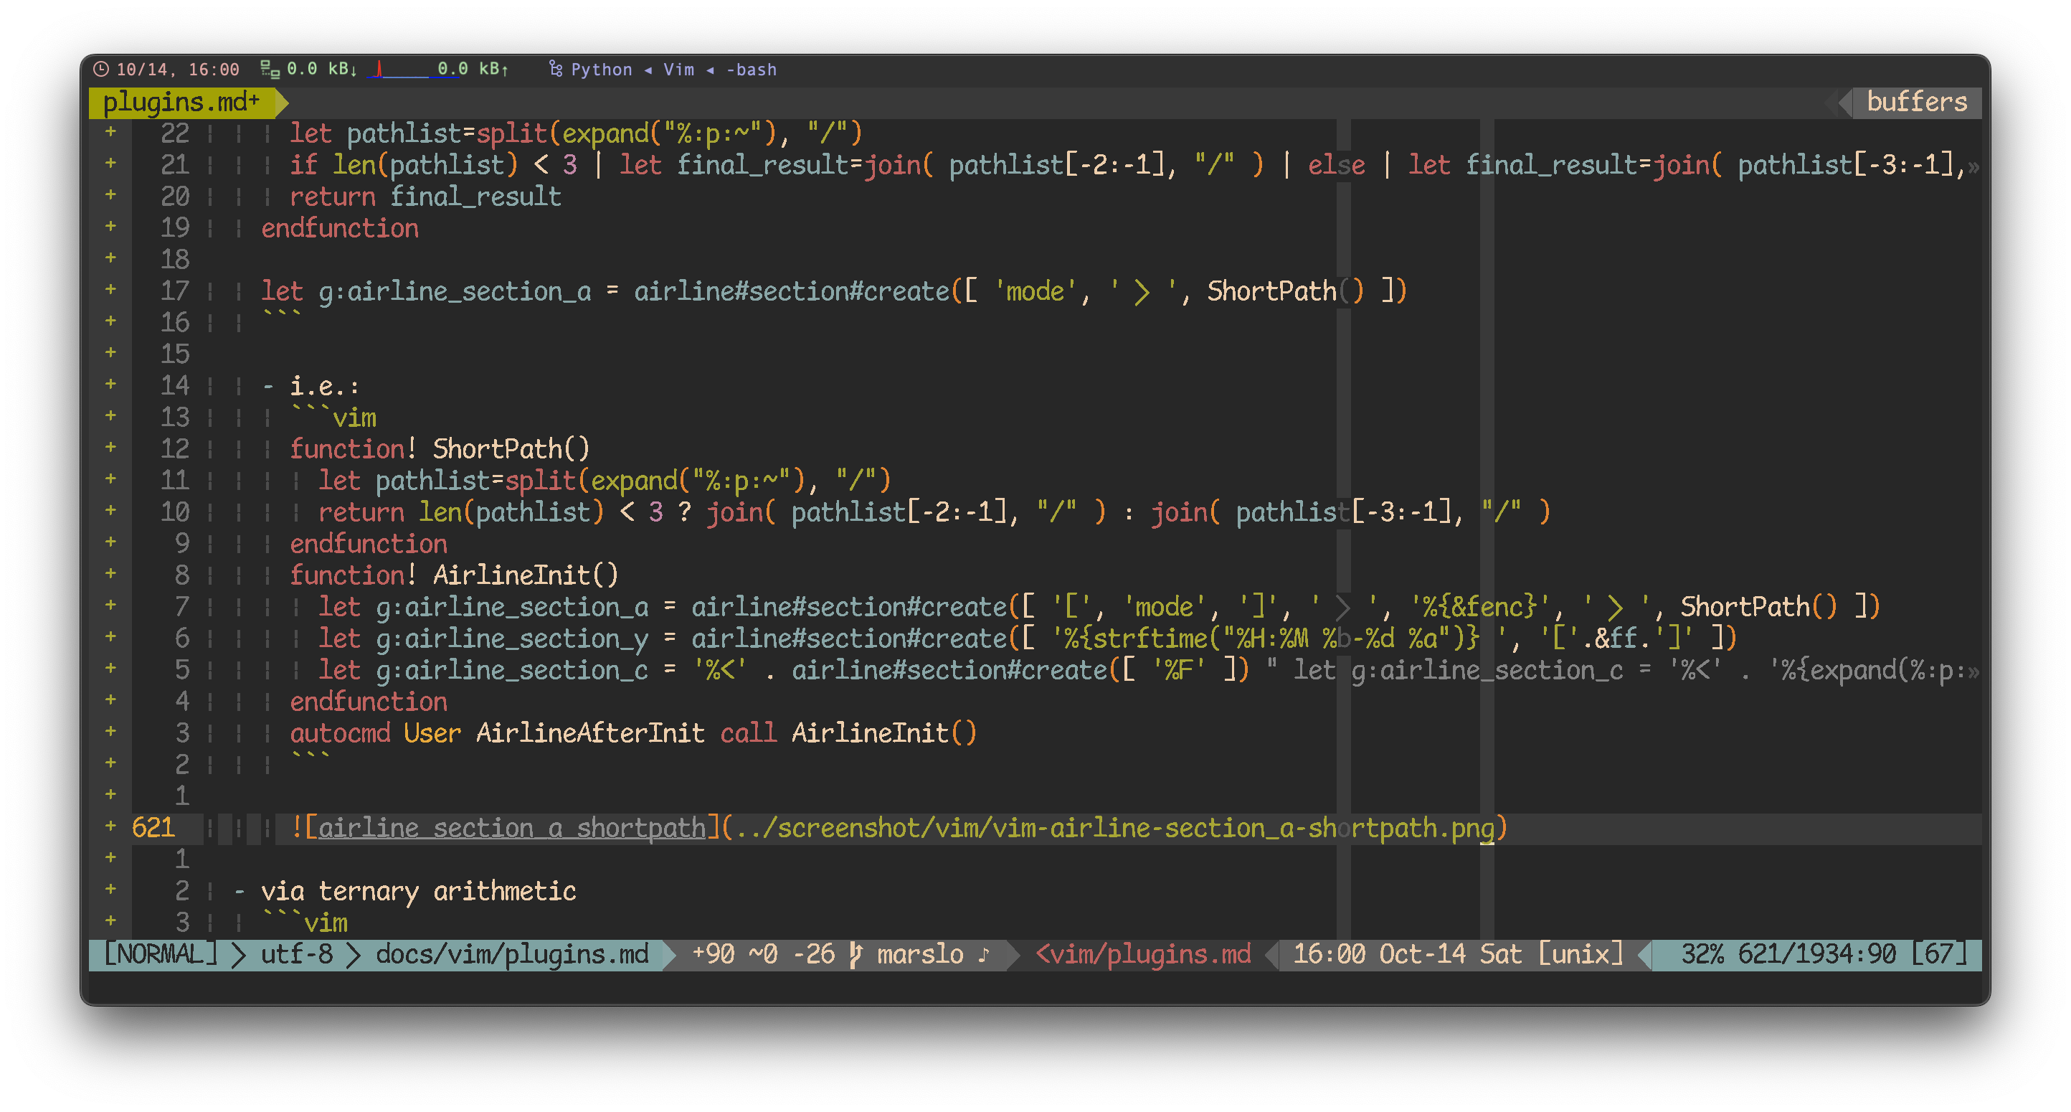
Task: Click the via ternary arithmetic bullet
Action: tap(418, 891)
